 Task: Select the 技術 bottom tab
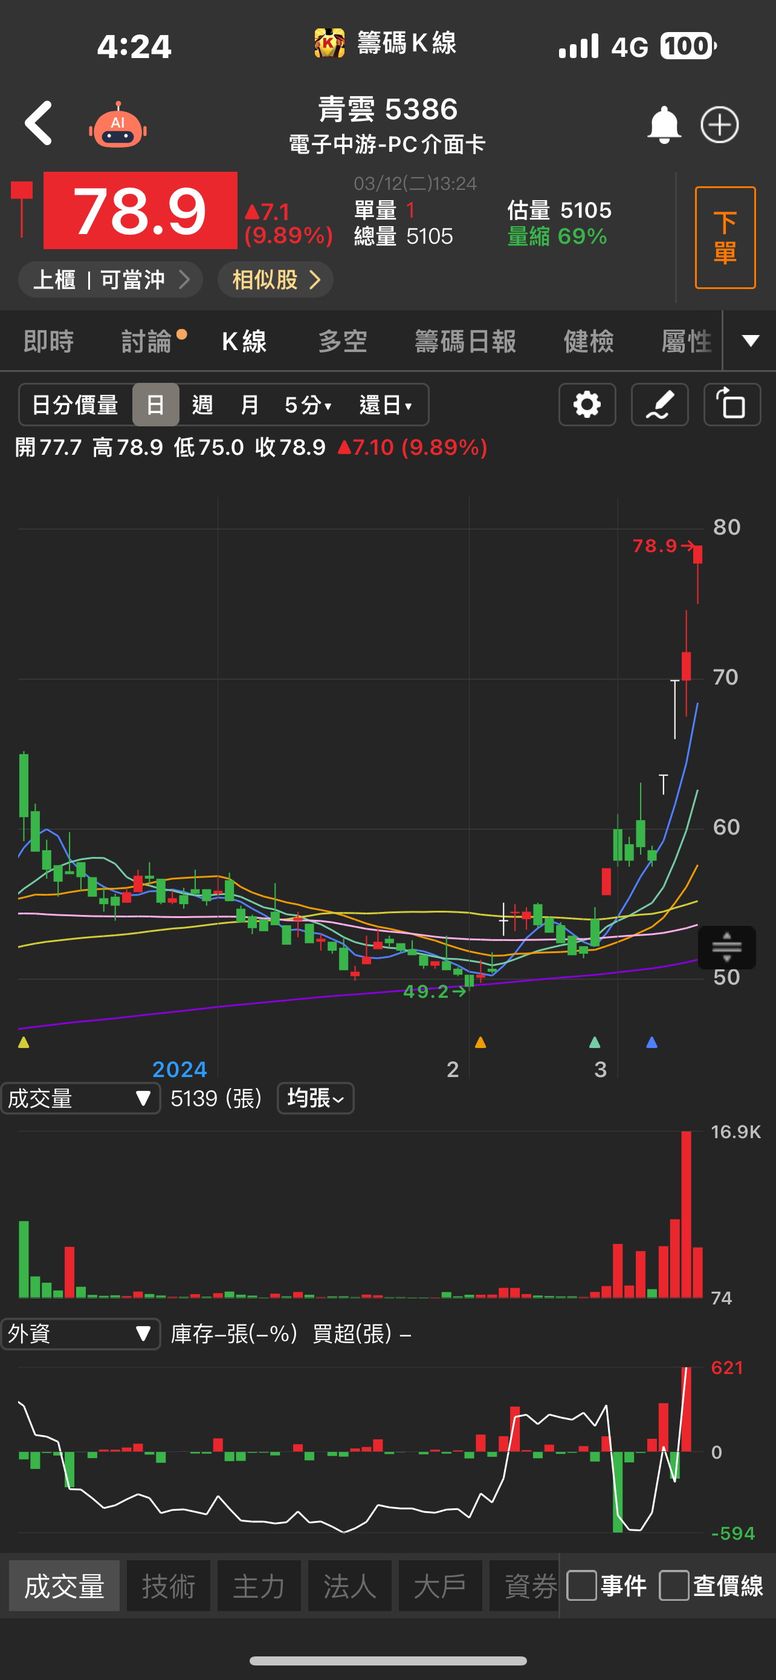[169, 1586]
